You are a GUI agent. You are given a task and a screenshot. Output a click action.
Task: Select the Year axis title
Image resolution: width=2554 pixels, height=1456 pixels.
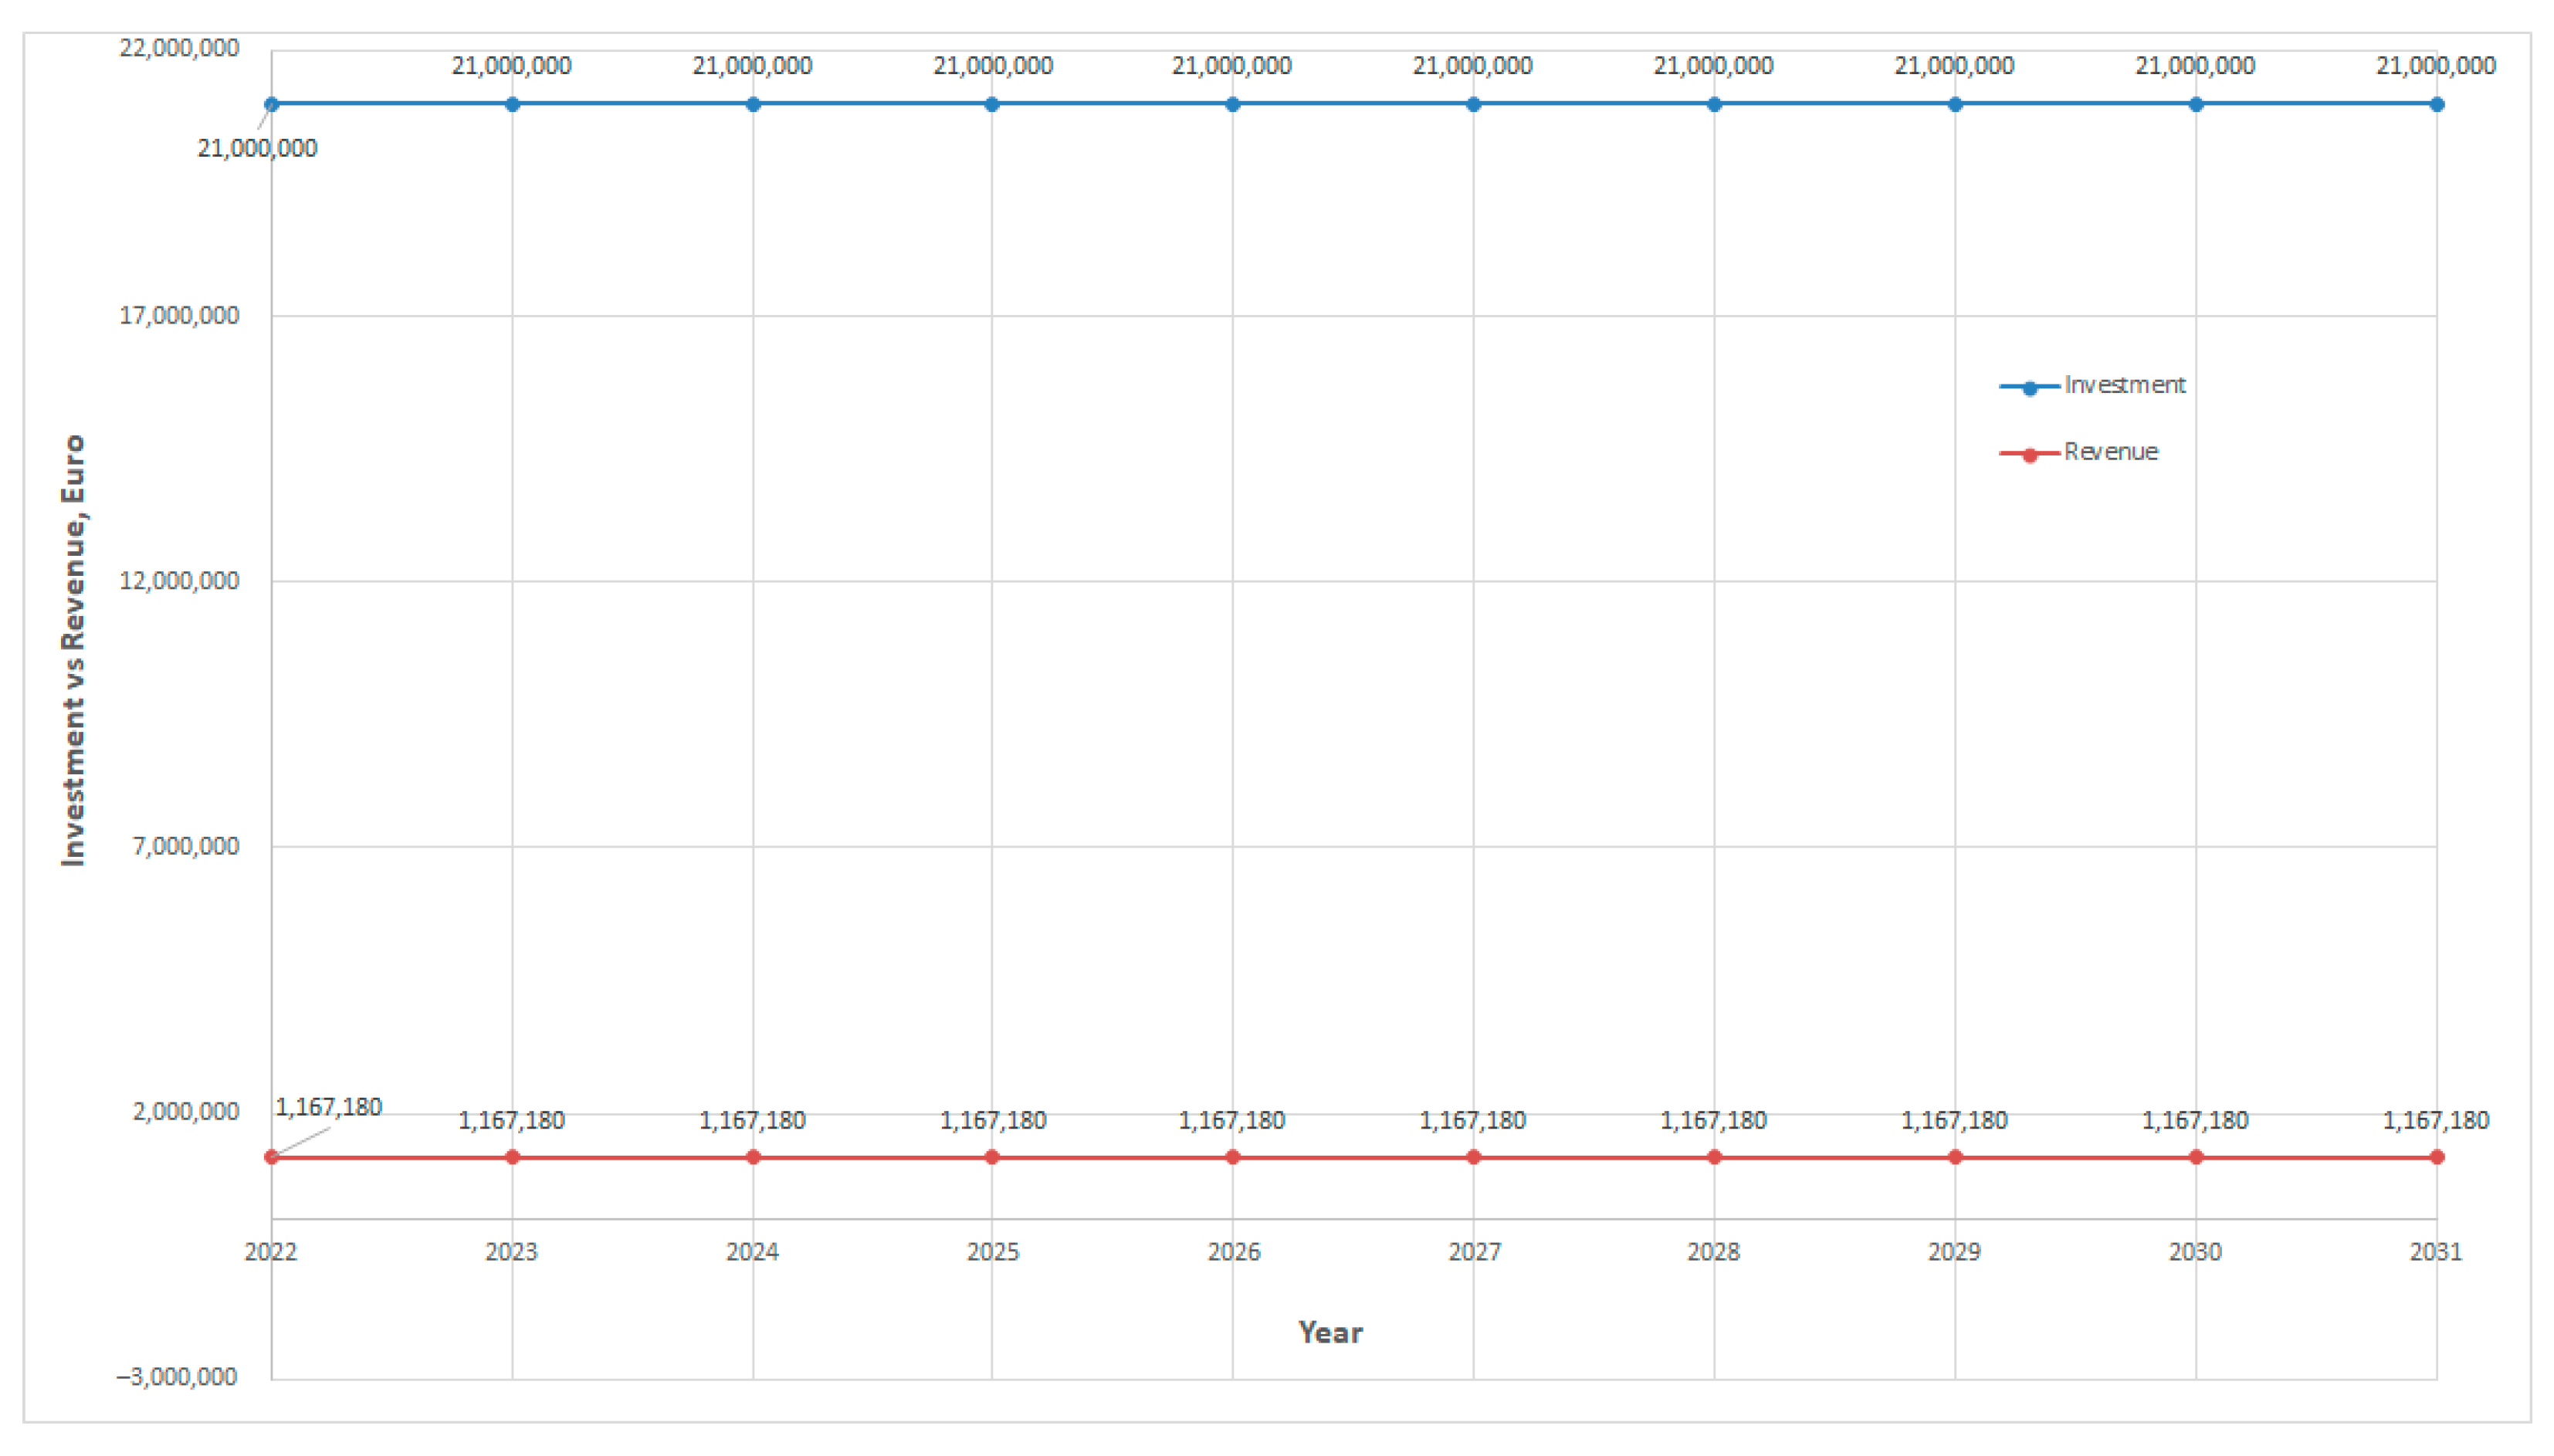click(x=1329, y=1332)
